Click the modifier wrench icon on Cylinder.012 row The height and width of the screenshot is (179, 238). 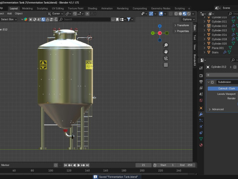tap(233, 26)
